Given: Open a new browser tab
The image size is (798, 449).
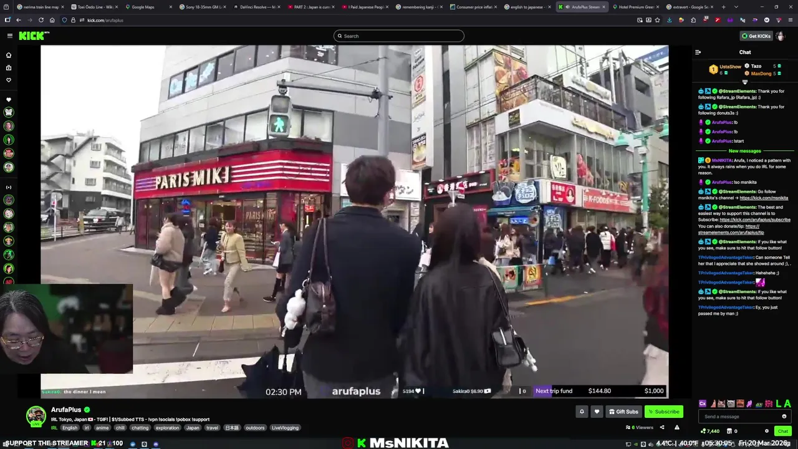Looking at the screenshot, I should 723,7.
